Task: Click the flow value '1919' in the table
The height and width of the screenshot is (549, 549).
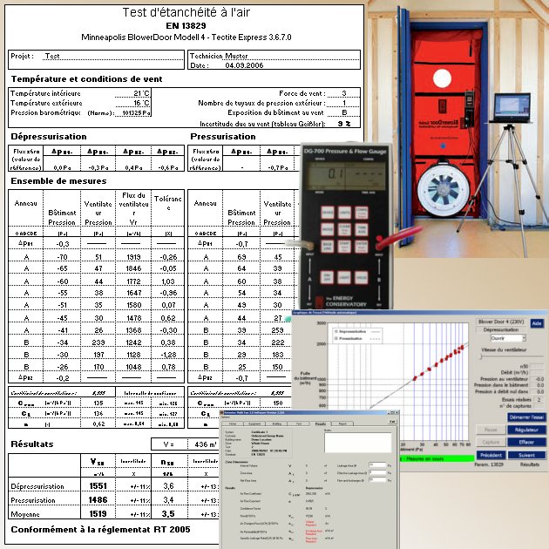Action: click(x=133, y=257)
